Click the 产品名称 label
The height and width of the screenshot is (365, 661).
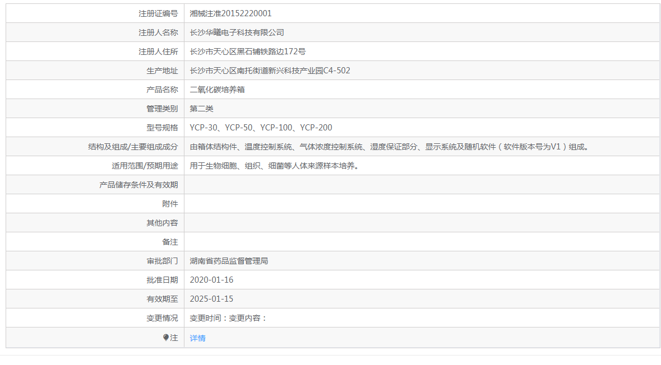point(162,90)
